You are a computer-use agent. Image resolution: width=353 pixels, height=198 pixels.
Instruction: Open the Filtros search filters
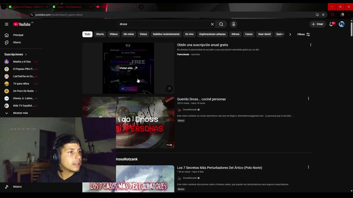[x=304, y=34]
